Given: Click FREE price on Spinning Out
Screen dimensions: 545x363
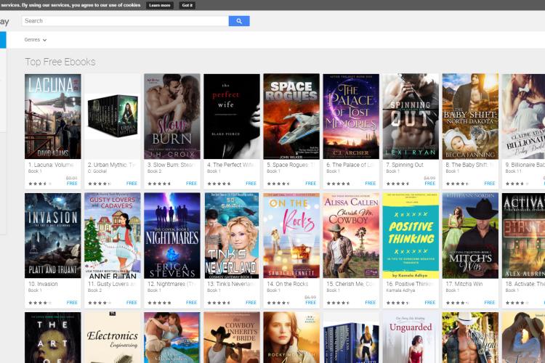Looking at the screenshot, I should click(x=430, y=184).
